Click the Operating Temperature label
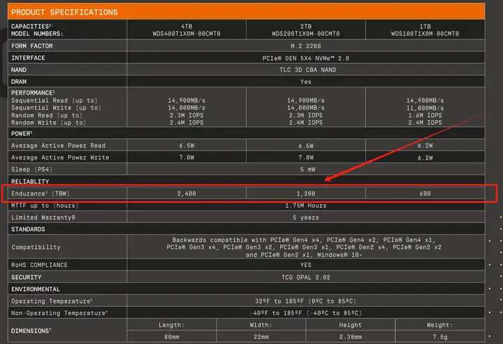The image size is (503, 344). pyautogui.click(x=51, y=301)
